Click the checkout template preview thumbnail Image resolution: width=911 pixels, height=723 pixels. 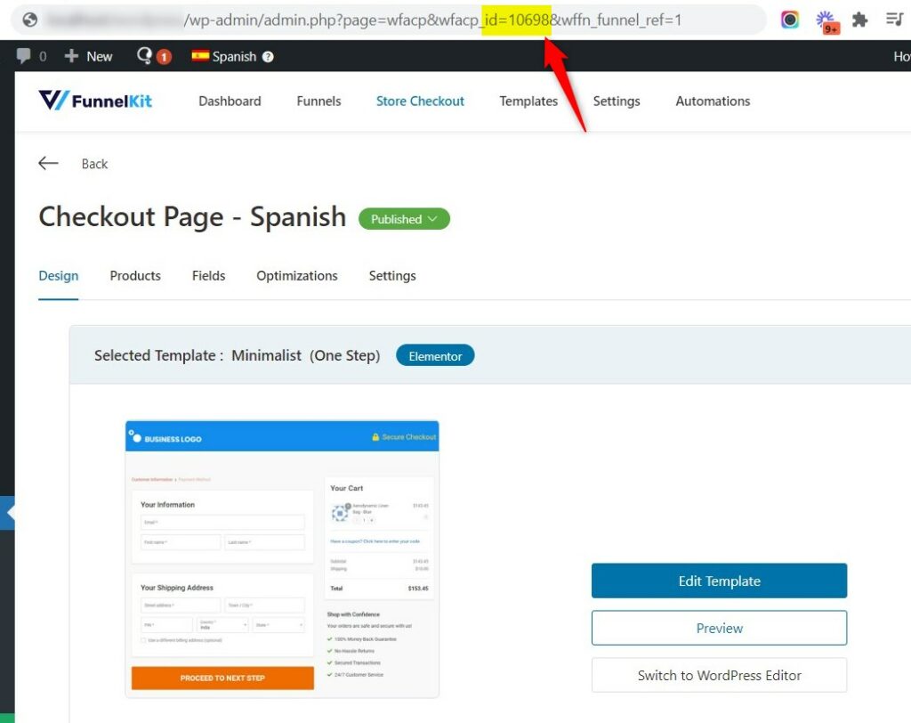coord(282,559)
